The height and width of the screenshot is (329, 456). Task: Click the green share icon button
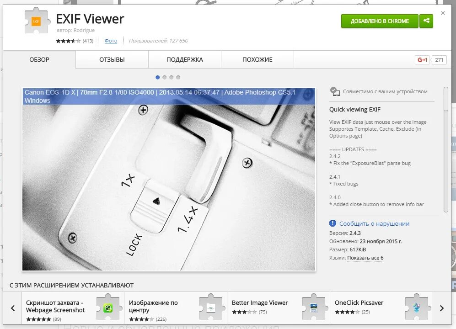pyautogui.click(x=426, y=21)
